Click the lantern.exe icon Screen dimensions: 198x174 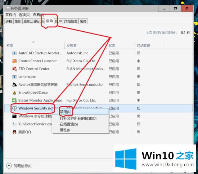click(14, 77)
